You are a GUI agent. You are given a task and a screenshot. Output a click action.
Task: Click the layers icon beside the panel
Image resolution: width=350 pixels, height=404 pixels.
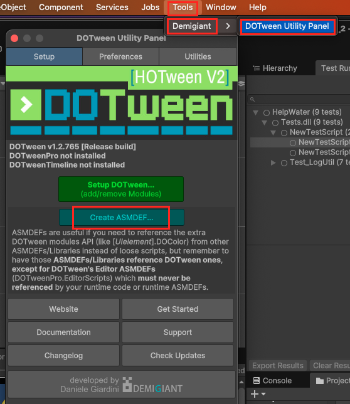(x=241, y=83)
